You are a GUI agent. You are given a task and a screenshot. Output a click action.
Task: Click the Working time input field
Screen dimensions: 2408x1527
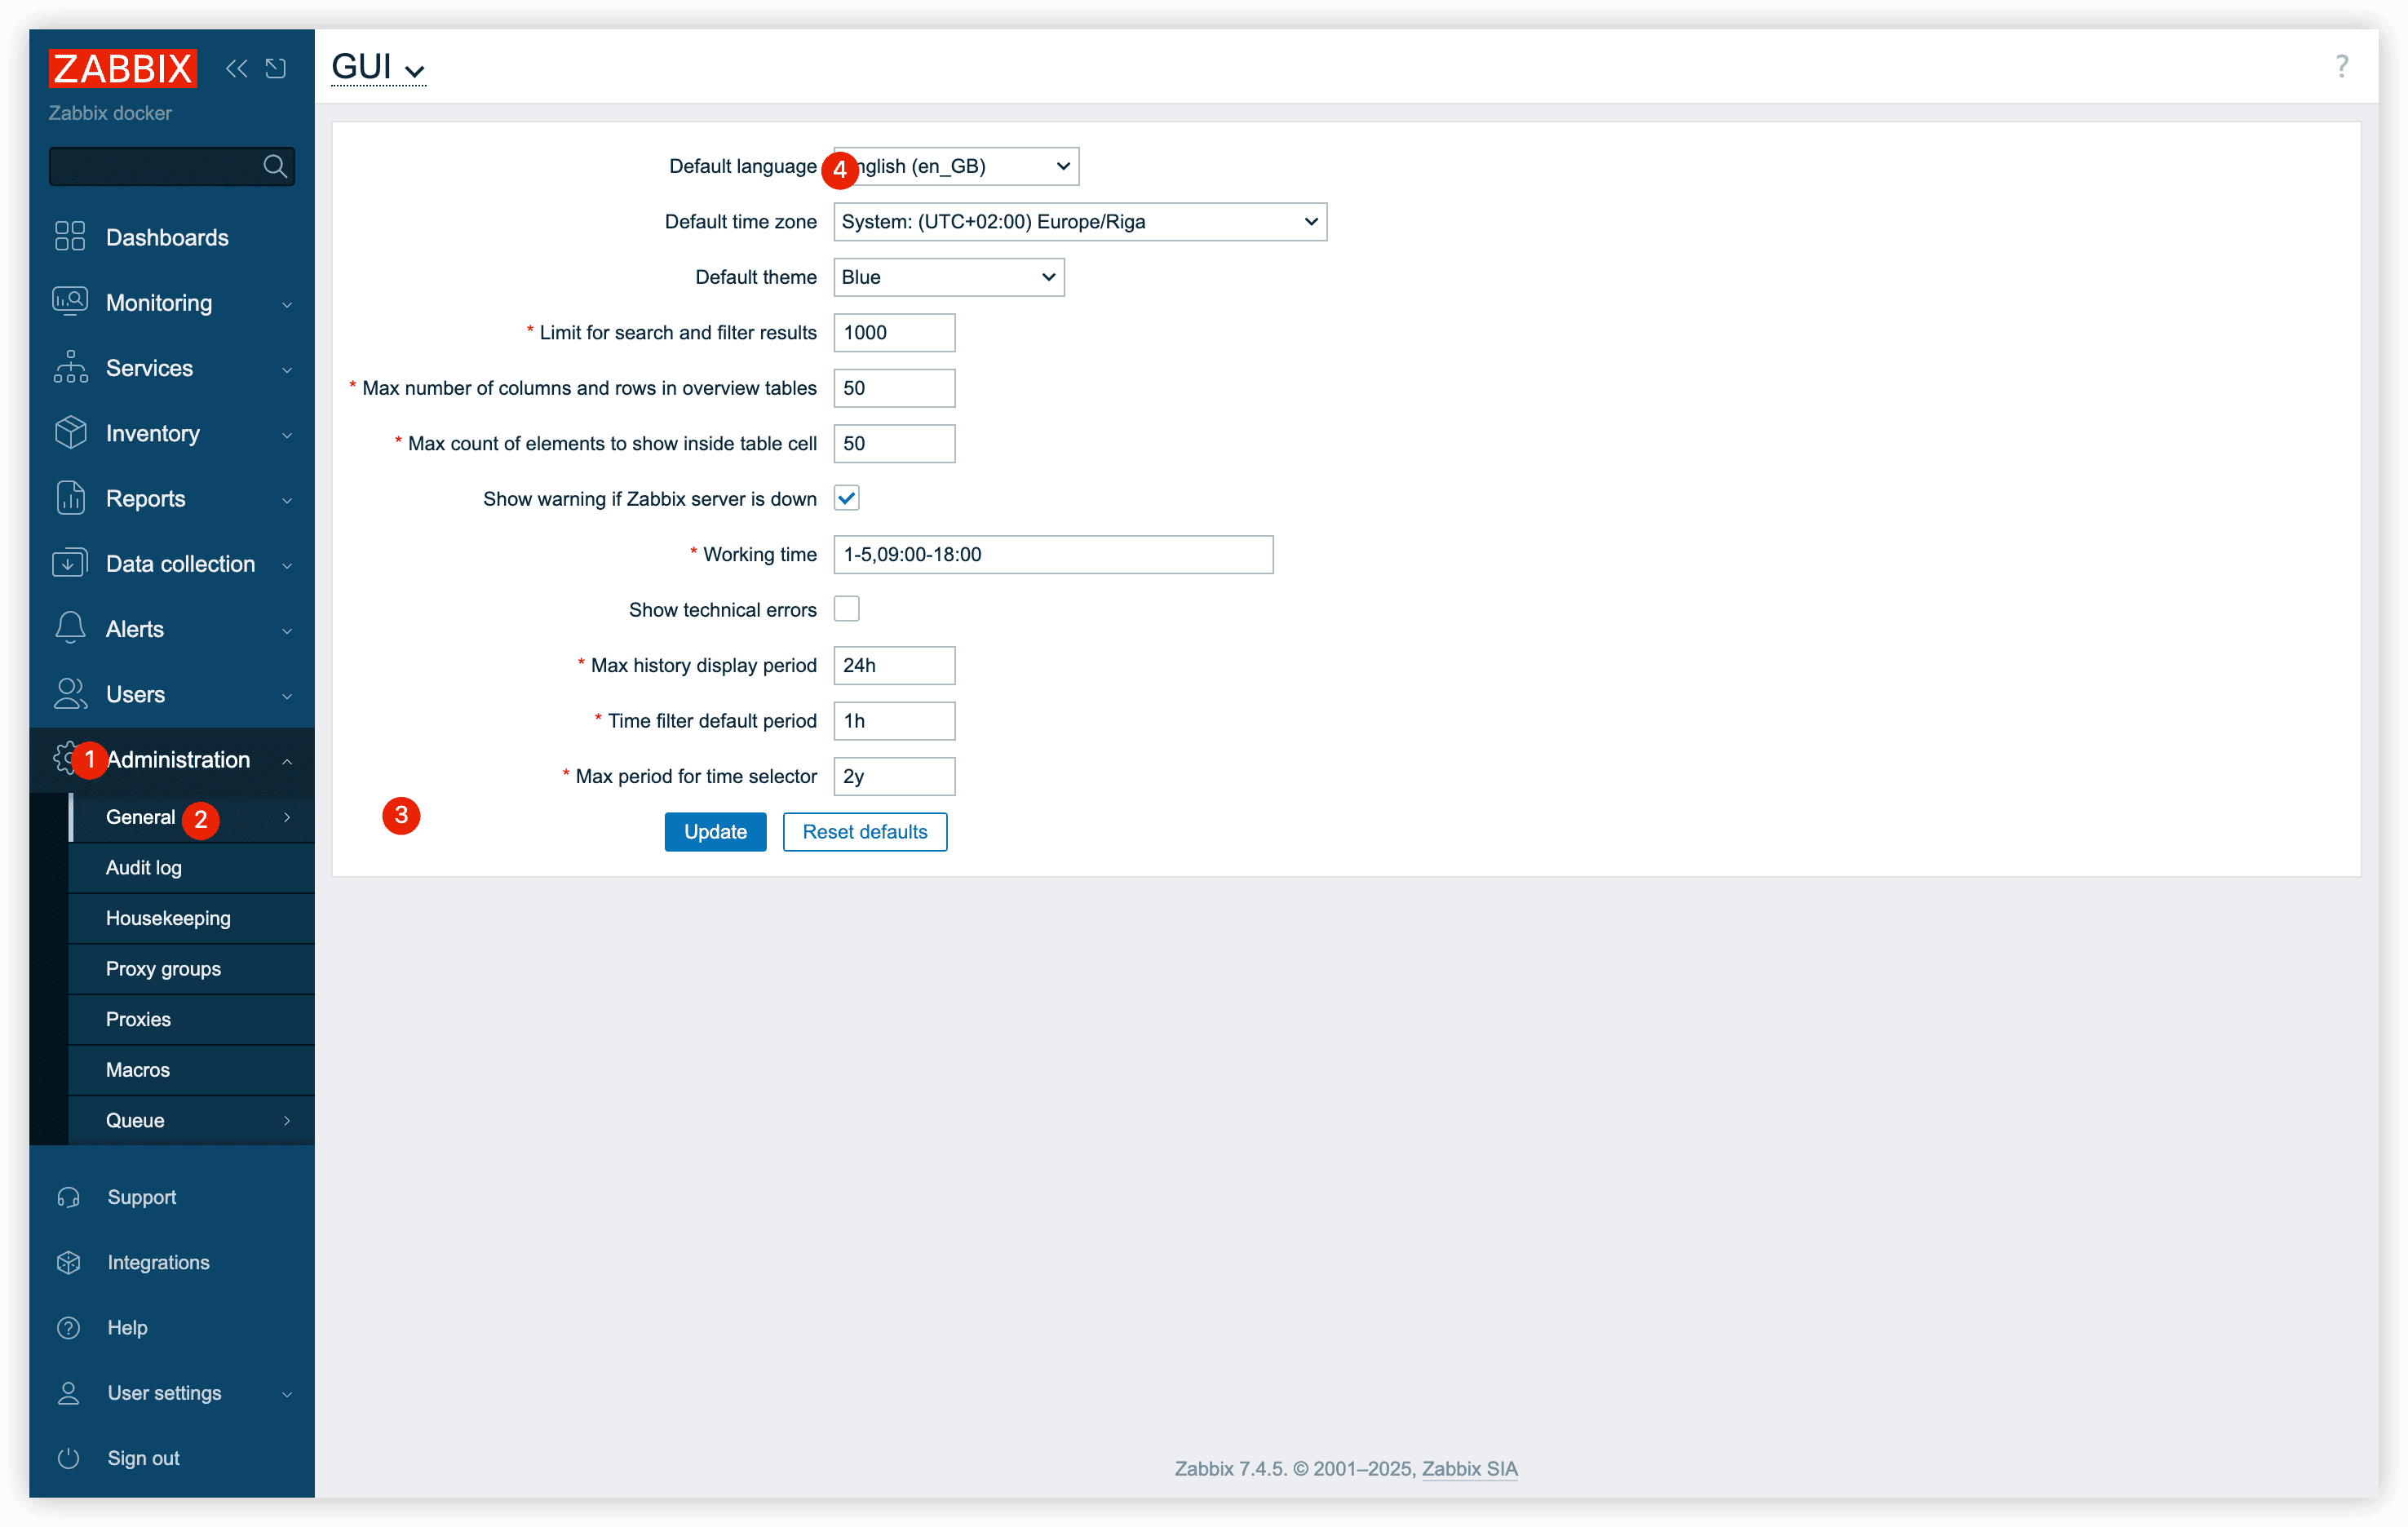[1052, 554]
